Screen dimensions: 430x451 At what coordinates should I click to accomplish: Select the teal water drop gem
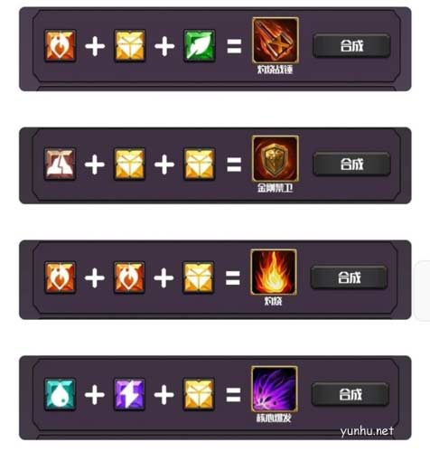click(x=60, y=394)
